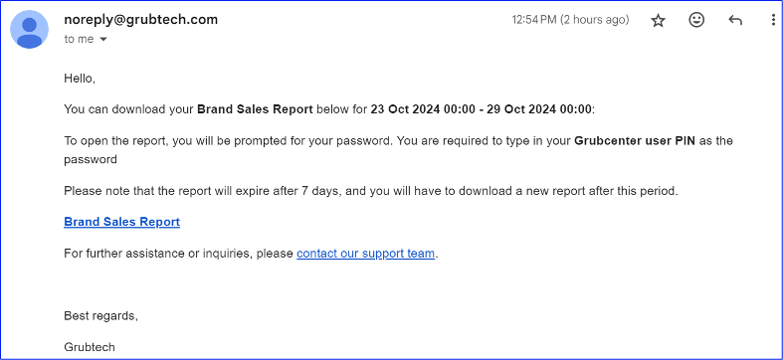The image size is (783, 360).
Task: Click the sender address noreply@grubtech.com
Action: coord(141,20)
